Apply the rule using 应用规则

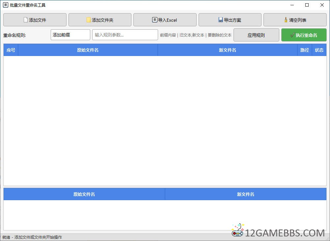256,35
